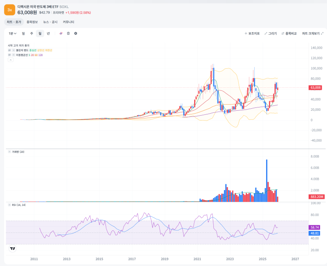Open chart settings gear icon
327x266 pixels.
[76, 34]
